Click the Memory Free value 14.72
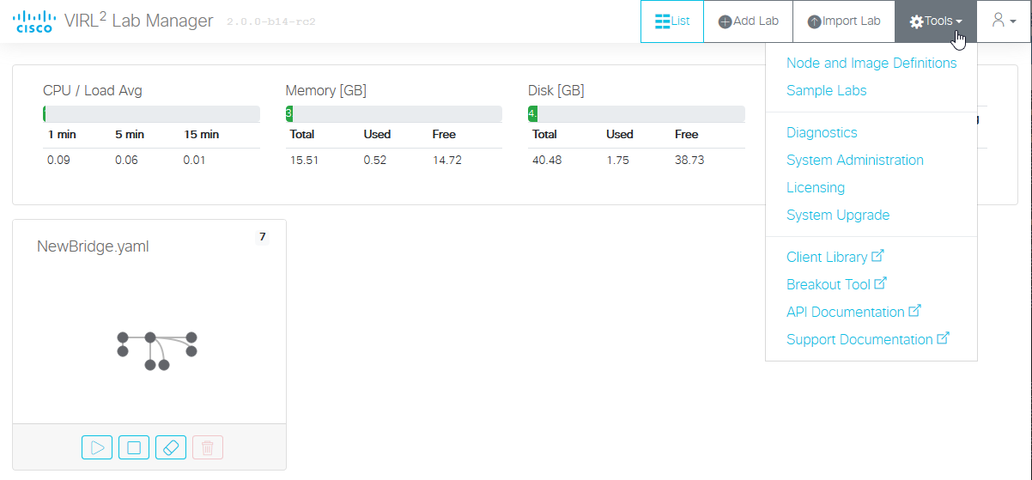This screenshot has height=480, width=1032. 447,160
